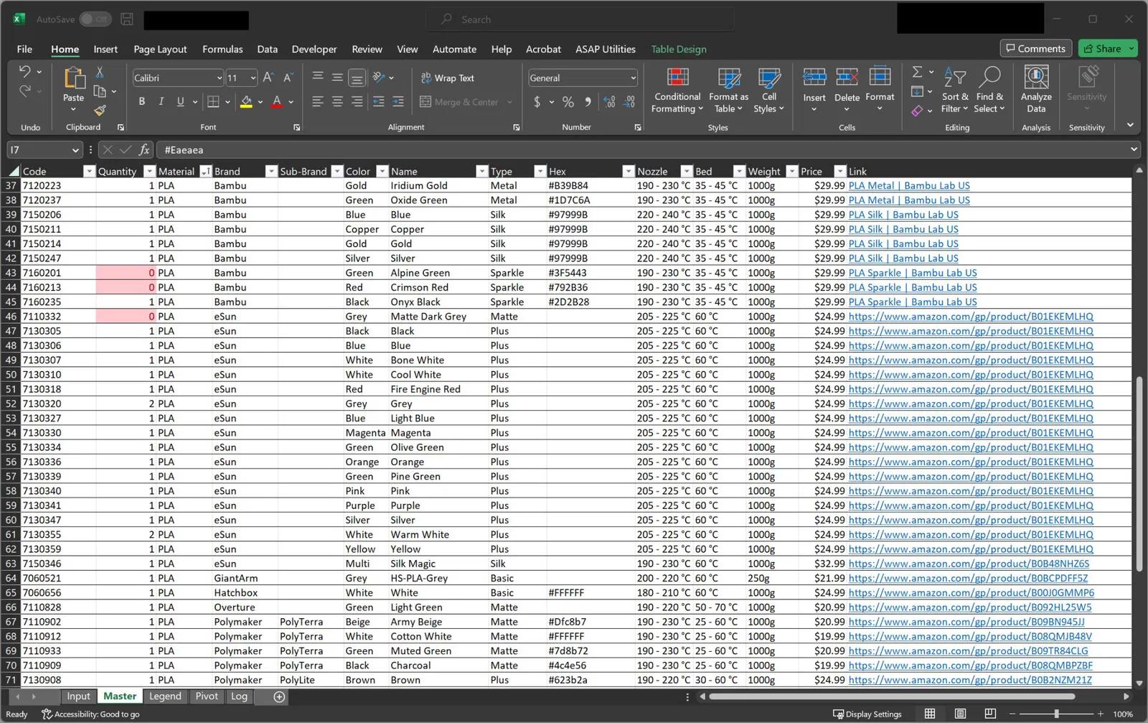Expand the General number format dropdown
Viewport: 1148px width, 723px height.
(x=633, y=78)
